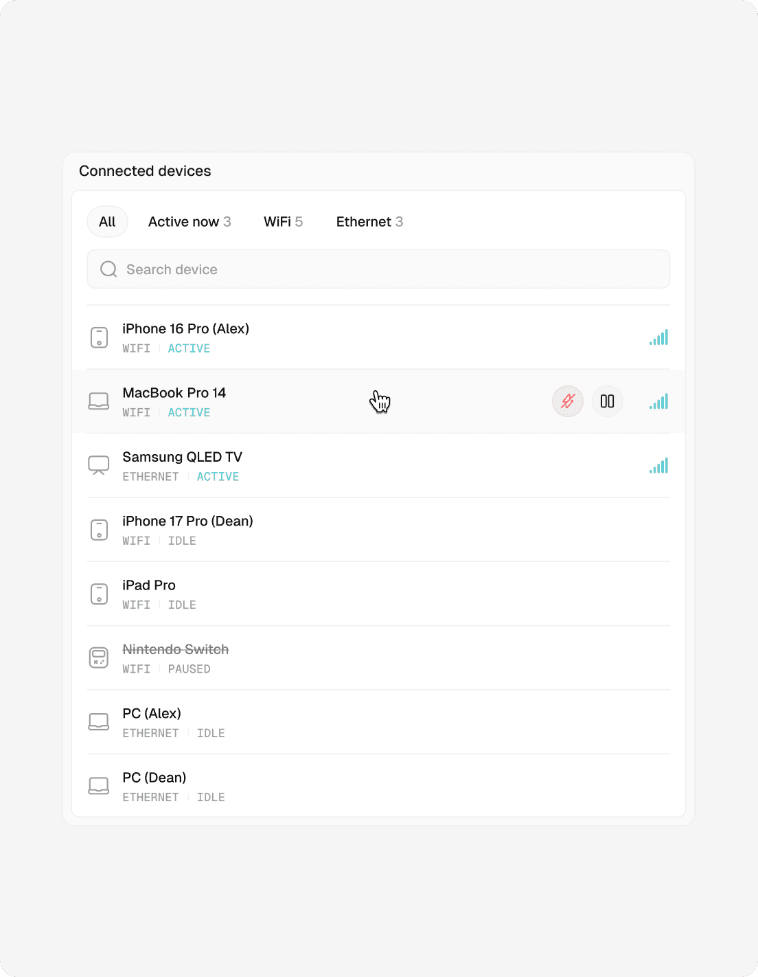Click the search magnifier icon
Viewport: 758px width, 977px height.
click(108, 269)
